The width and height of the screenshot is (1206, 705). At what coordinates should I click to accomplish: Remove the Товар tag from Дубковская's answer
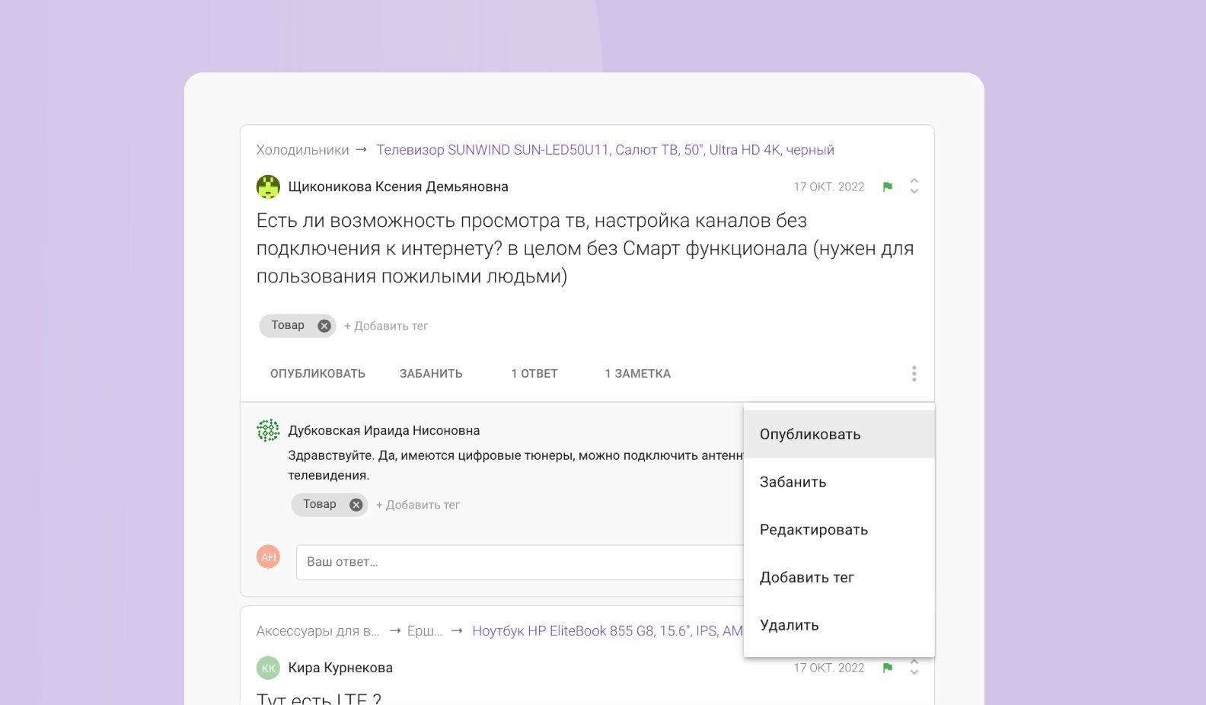pos(356,505)
